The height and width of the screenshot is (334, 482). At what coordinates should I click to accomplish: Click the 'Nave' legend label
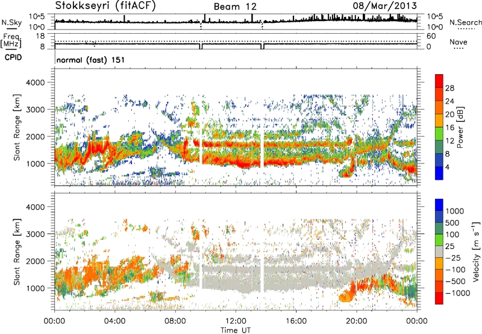tap(459, 42)
